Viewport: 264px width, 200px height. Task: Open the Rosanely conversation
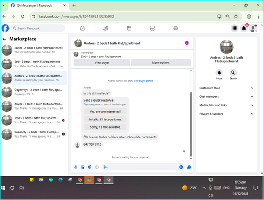tap(34, 134)
